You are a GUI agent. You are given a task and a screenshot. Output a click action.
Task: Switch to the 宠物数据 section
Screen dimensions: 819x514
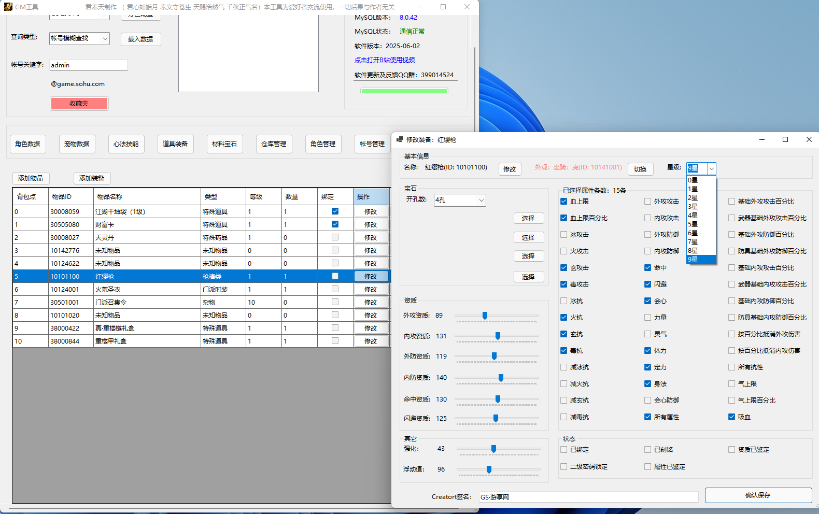pos(77,144)
